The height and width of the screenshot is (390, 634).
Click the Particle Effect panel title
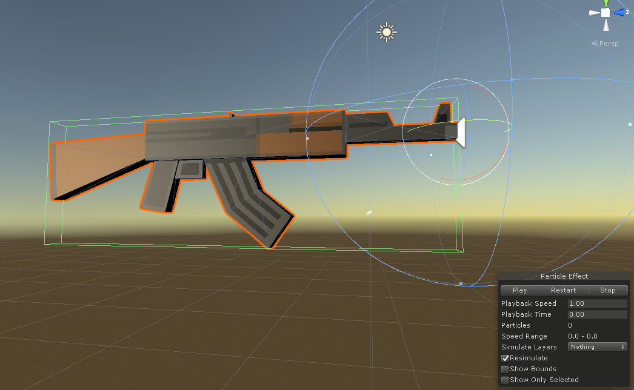564,276
